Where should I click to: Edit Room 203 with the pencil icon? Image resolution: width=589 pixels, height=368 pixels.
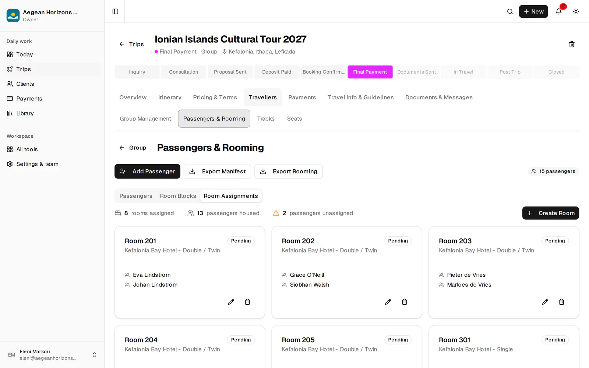(545, 302)
